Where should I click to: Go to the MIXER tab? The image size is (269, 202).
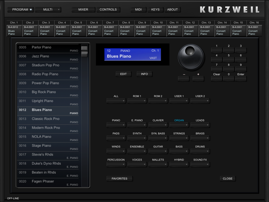point(83,10)
